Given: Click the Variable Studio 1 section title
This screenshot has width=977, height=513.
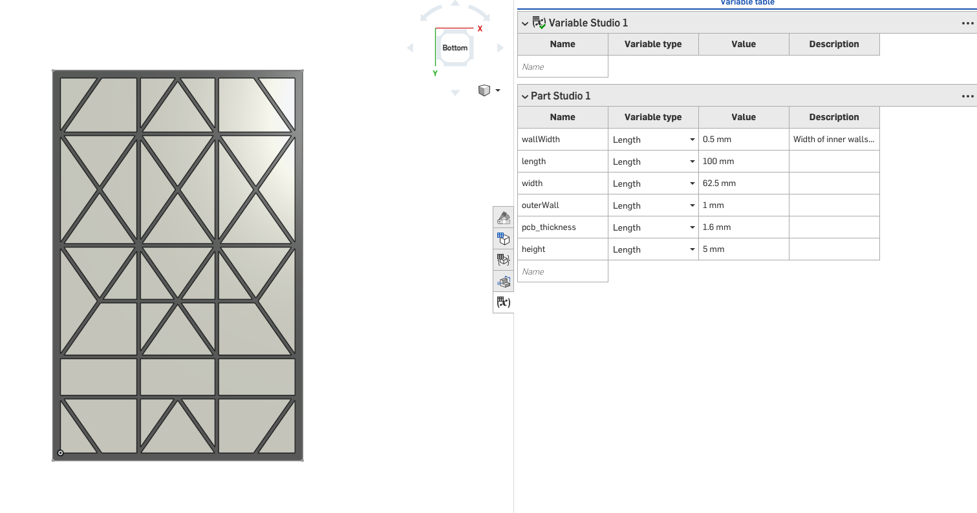Looking at the screenshot, I should [588, 23].
